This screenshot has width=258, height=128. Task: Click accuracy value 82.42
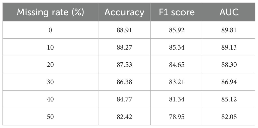(124, 117)
